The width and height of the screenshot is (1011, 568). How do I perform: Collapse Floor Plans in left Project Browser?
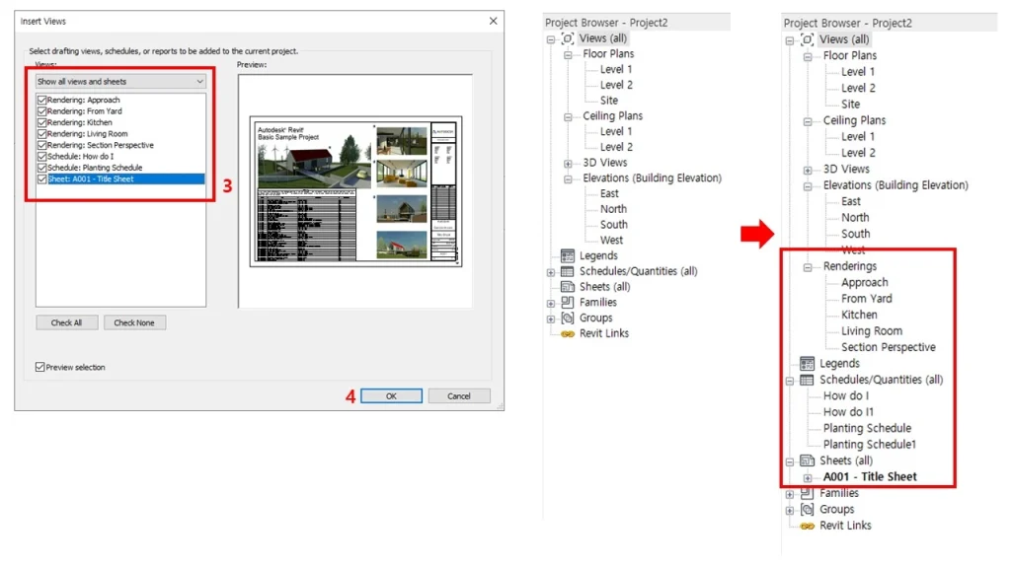click(x=568, y=55)
